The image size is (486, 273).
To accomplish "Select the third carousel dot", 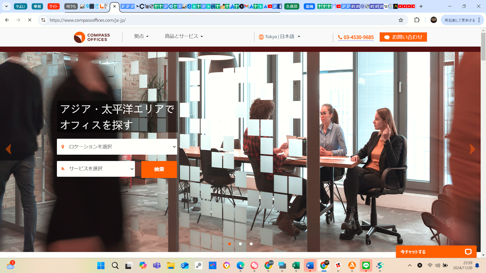I will pos(251,244).
